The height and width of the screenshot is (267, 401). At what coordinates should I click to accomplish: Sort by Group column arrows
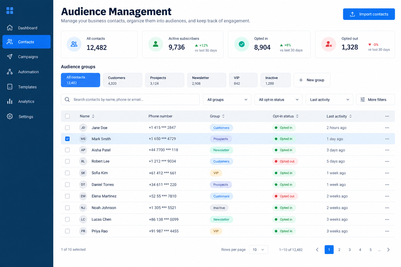click(223, 116)
